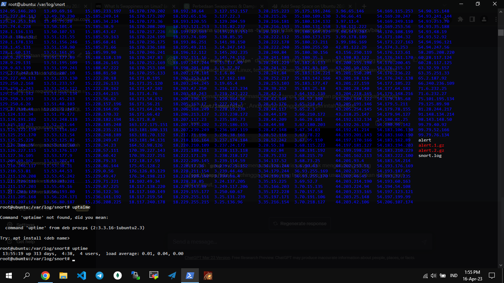Click the terminal scrollbar up arrow
Screen dimensions: 504x283
point(501,12)
